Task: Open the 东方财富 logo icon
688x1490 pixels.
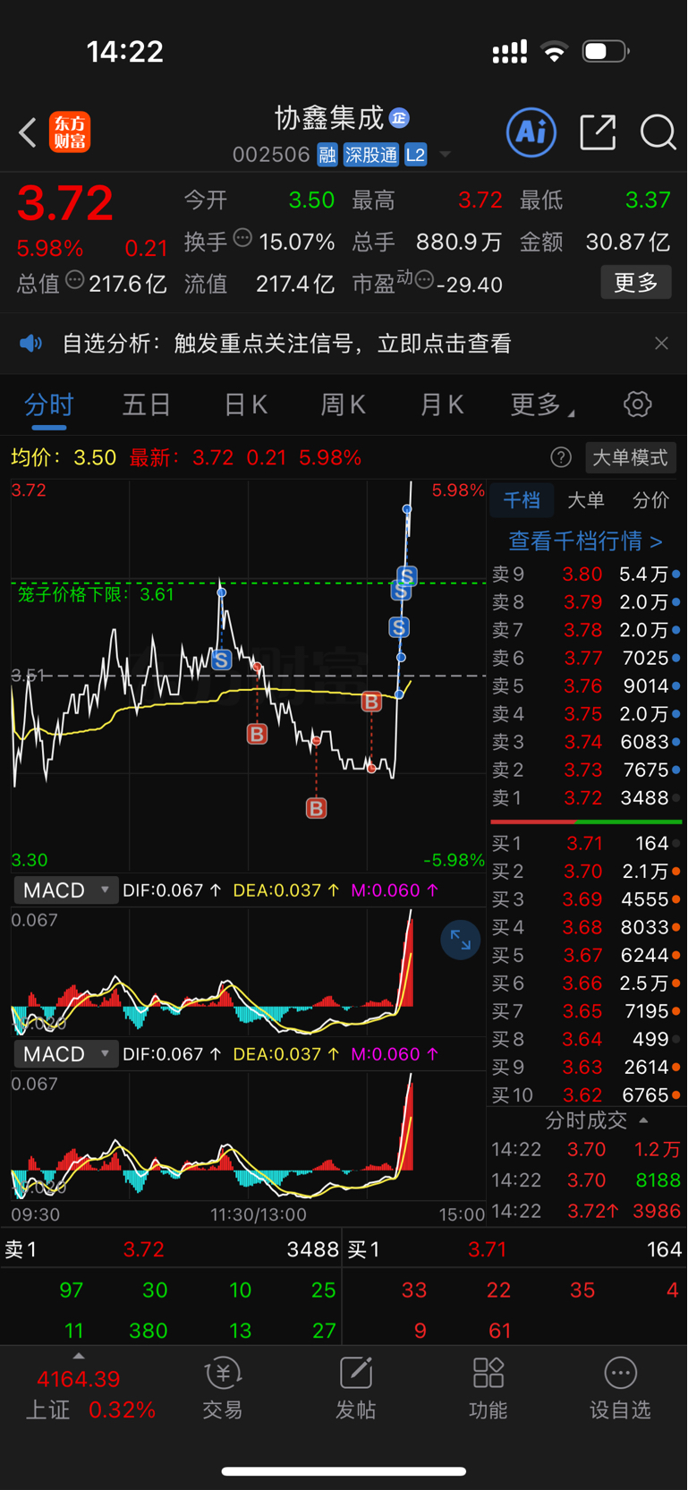Action: 70,132
